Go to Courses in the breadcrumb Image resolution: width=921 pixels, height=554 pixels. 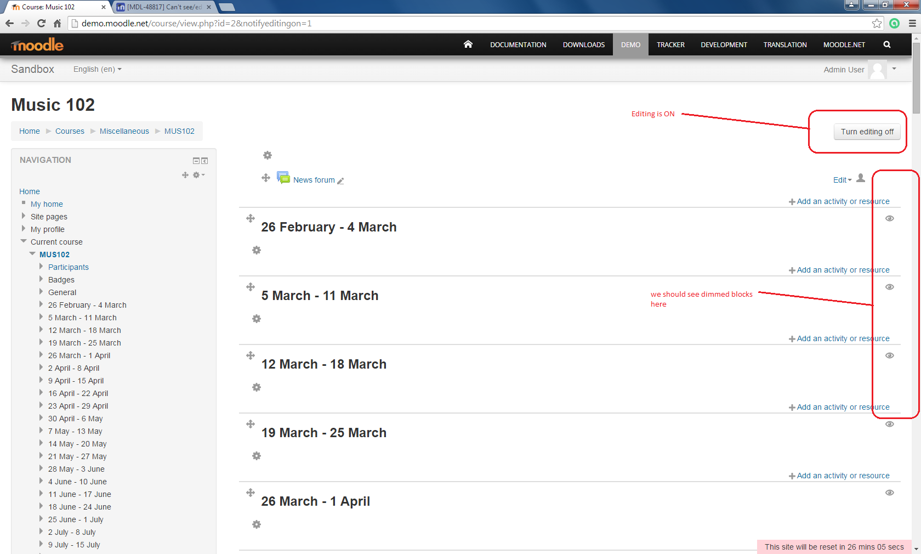coord(70,131)
